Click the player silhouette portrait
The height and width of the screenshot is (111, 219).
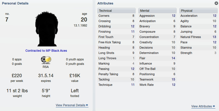point(47,29)
